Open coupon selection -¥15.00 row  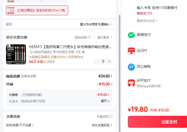tap(59, 95)
